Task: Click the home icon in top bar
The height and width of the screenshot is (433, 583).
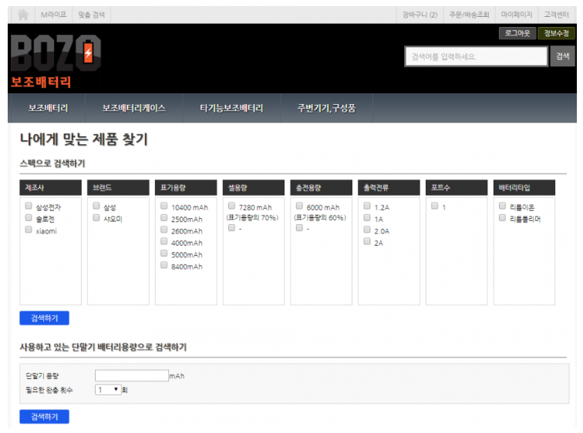Action: point(23,15)
